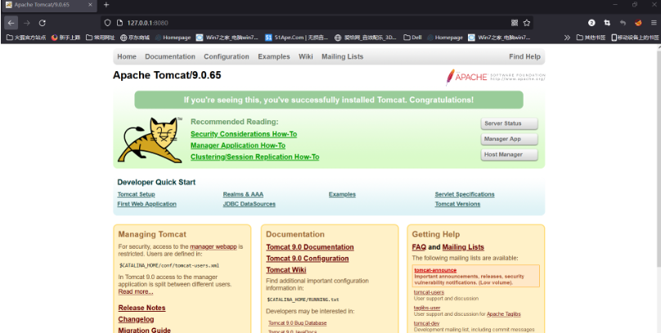Screen dimensions: 661x333
Task: Open Tomcat 9.0 Bug Database link
Action: click(298, 323)
